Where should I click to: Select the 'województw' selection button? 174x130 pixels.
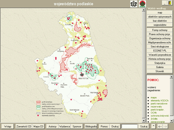160,25
